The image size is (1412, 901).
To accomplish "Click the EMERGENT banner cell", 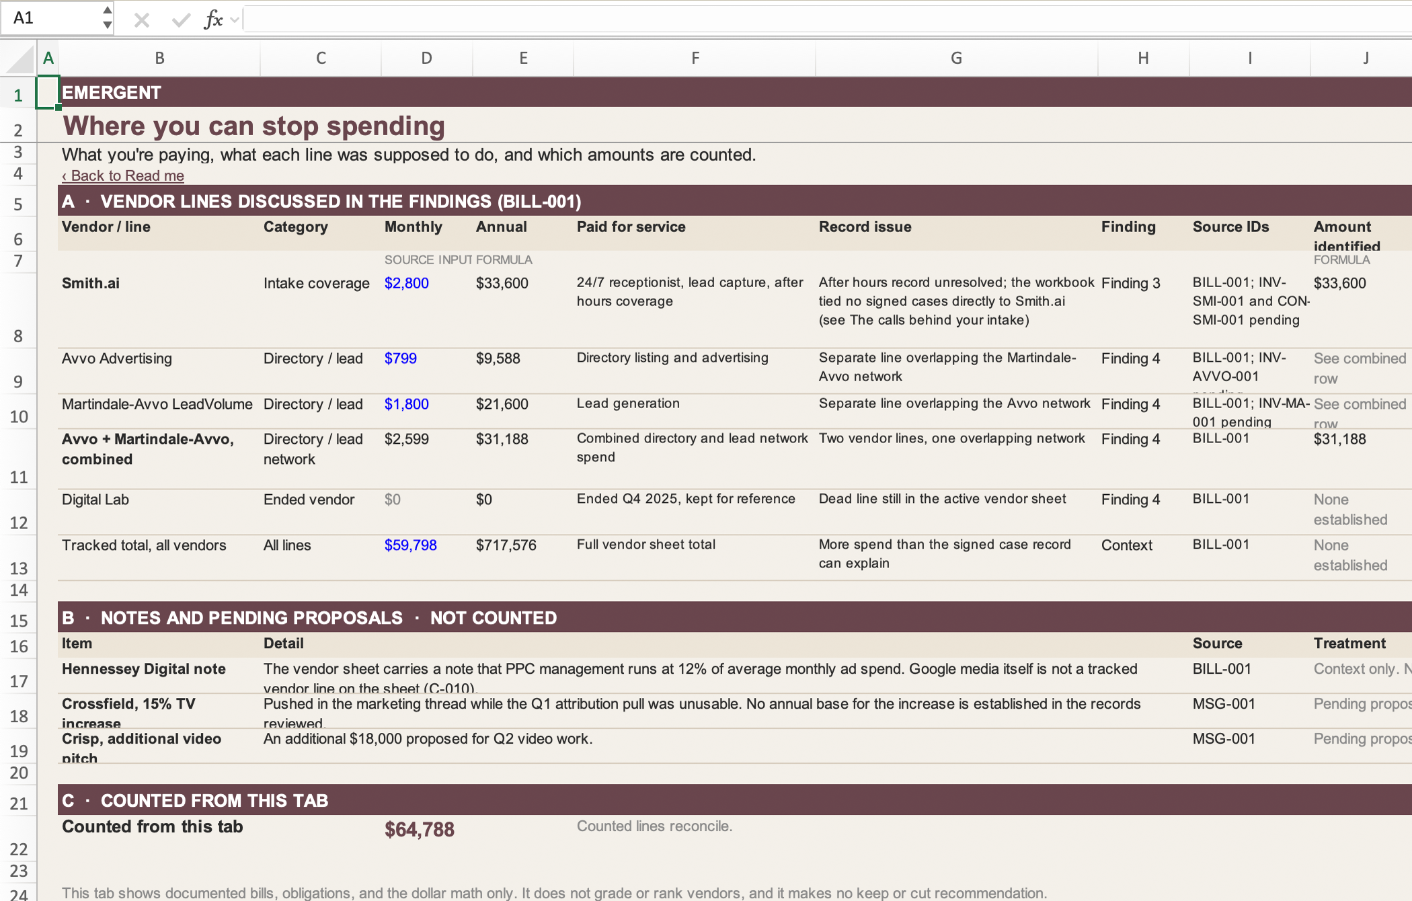I will coord(112,92).
